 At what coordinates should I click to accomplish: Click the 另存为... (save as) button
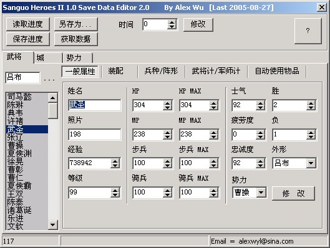coord(76,24)
